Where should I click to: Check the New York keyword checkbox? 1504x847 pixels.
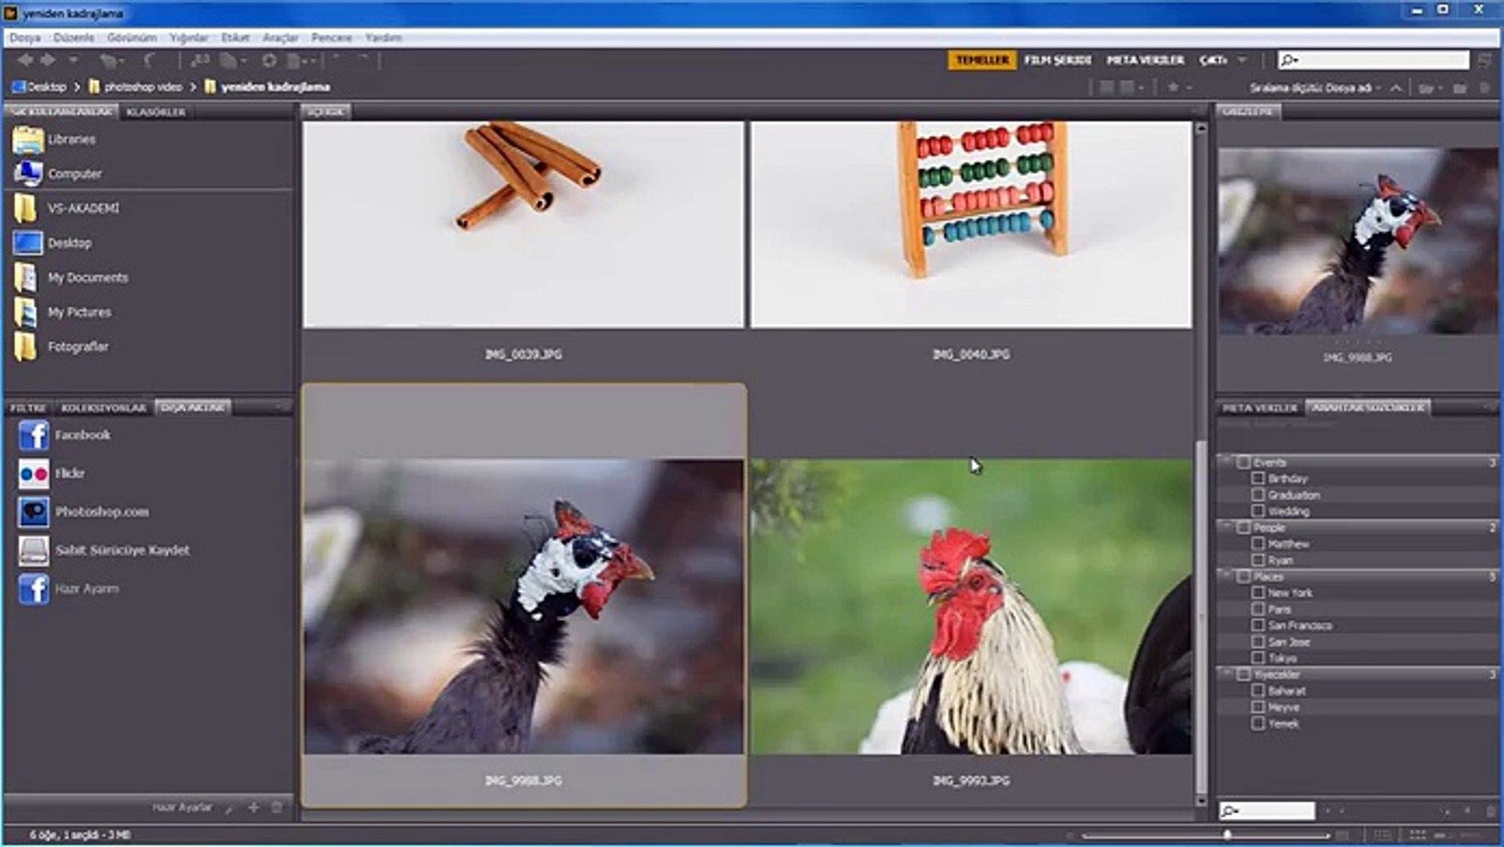tap(1258, 593)
